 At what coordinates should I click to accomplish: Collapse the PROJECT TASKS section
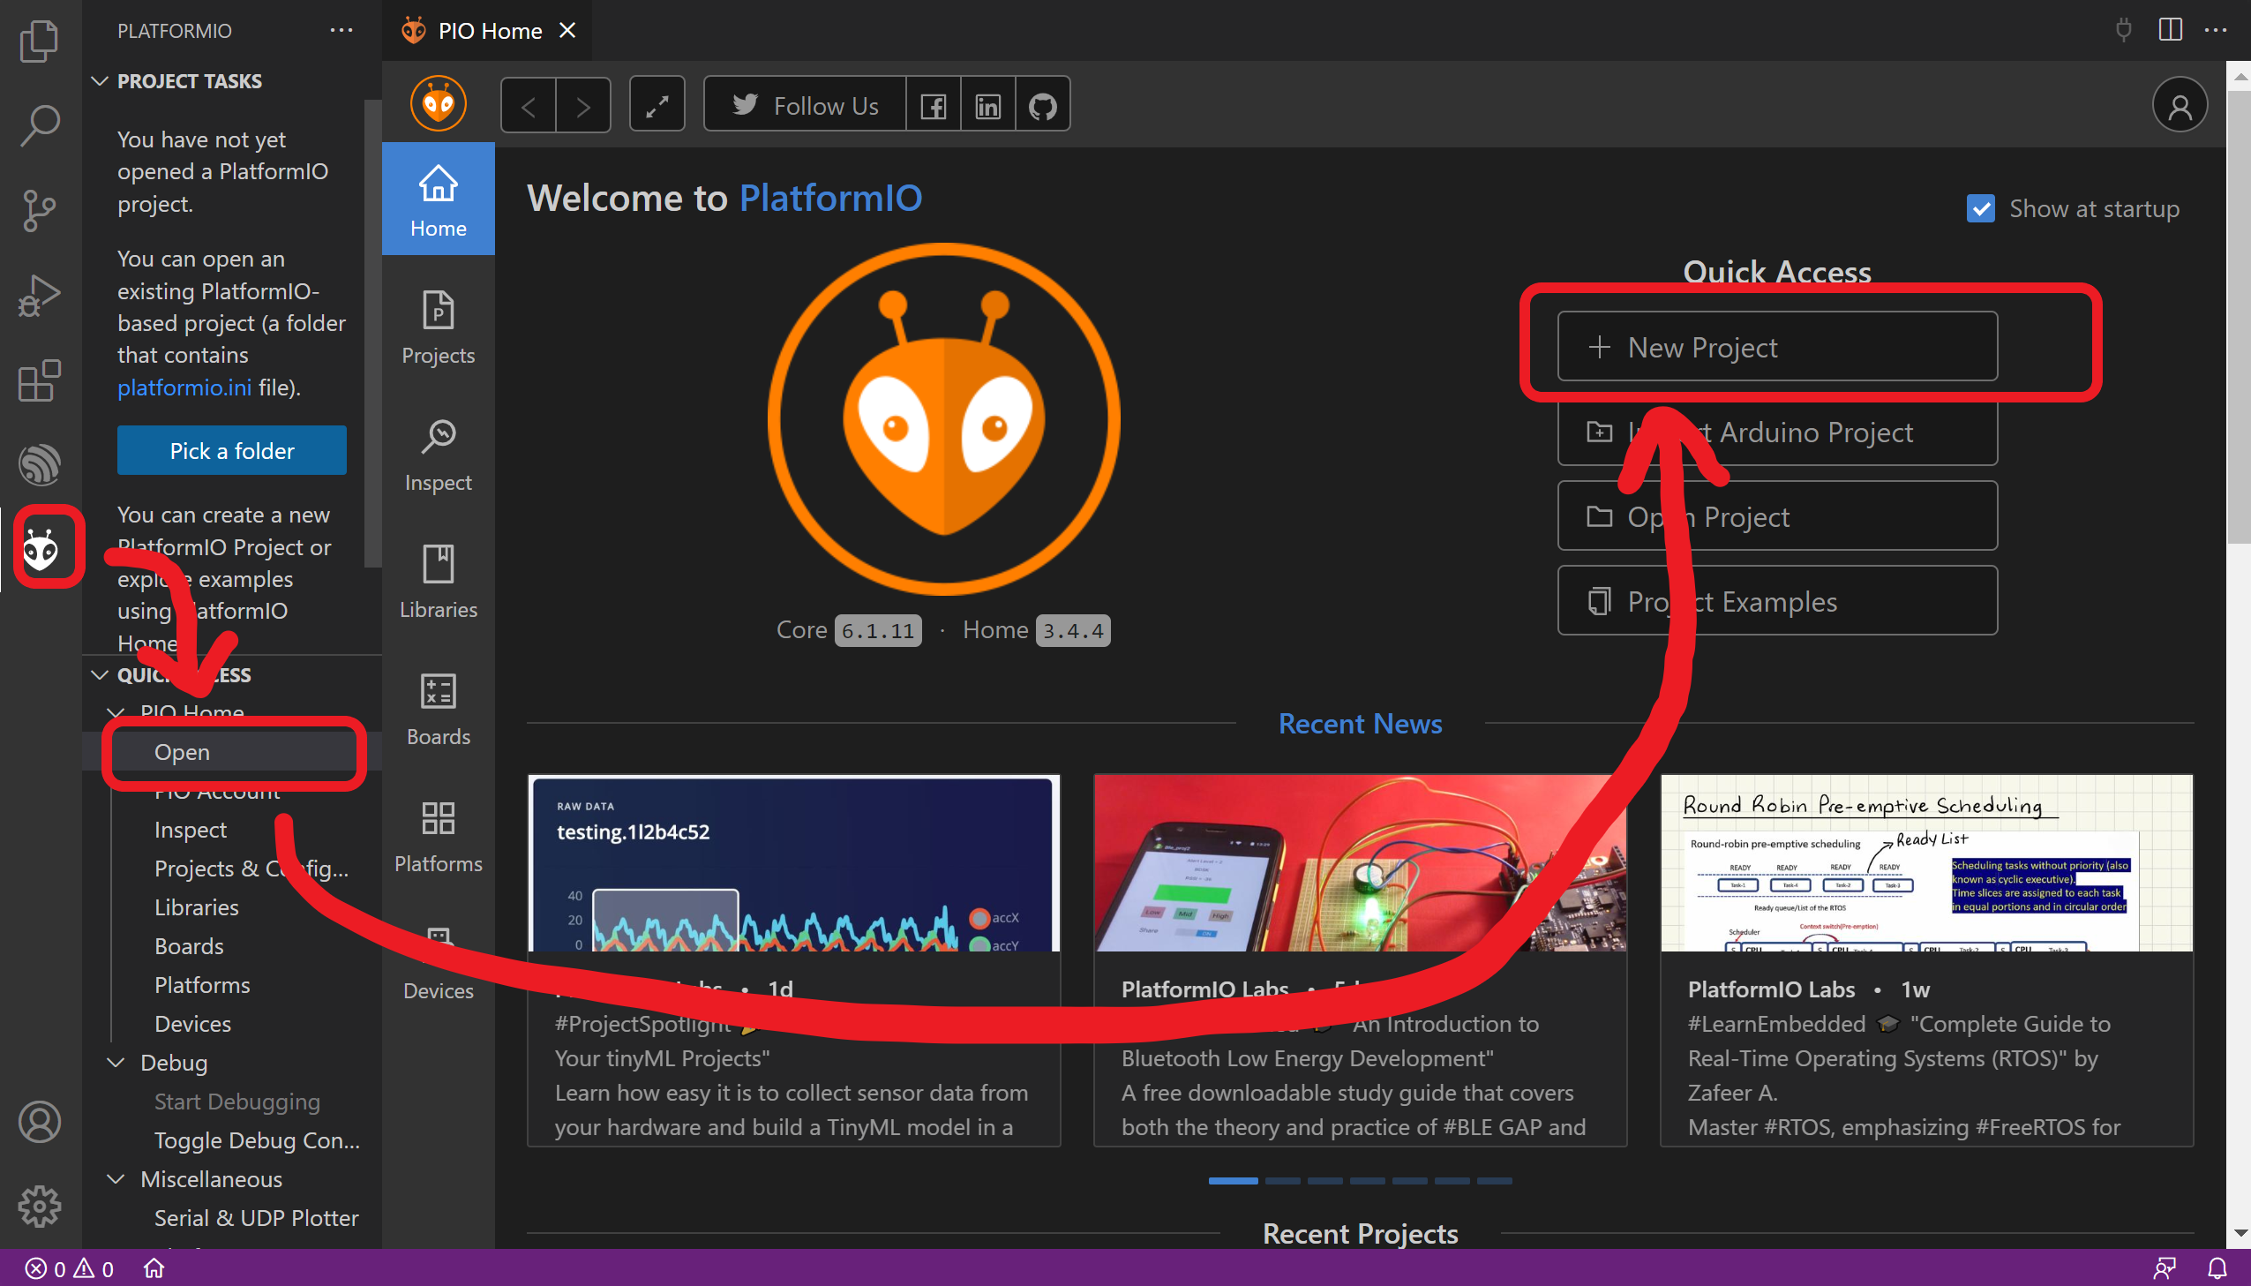[100, 81]
